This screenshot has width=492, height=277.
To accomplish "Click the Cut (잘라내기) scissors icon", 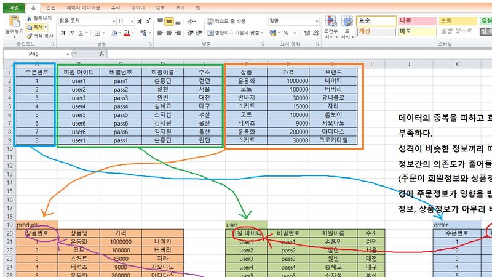I will pos(29,18).
